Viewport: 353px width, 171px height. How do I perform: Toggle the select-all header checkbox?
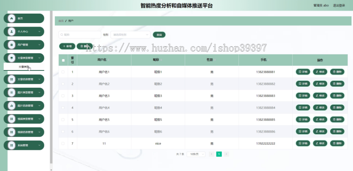tap(63, 60)
